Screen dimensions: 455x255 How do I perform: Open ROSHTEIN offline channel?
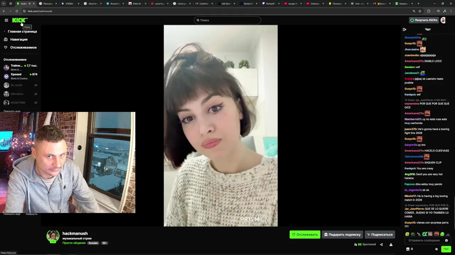pos(20,103)
